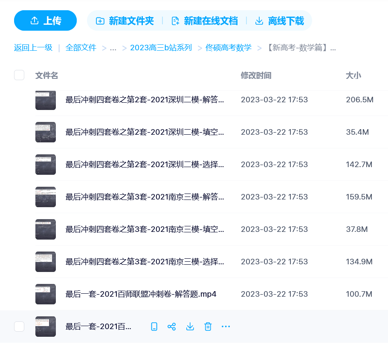Open more options ellipsis on hovered row
The height and width of the screenshot is (347, 388).
pos(226,327)
